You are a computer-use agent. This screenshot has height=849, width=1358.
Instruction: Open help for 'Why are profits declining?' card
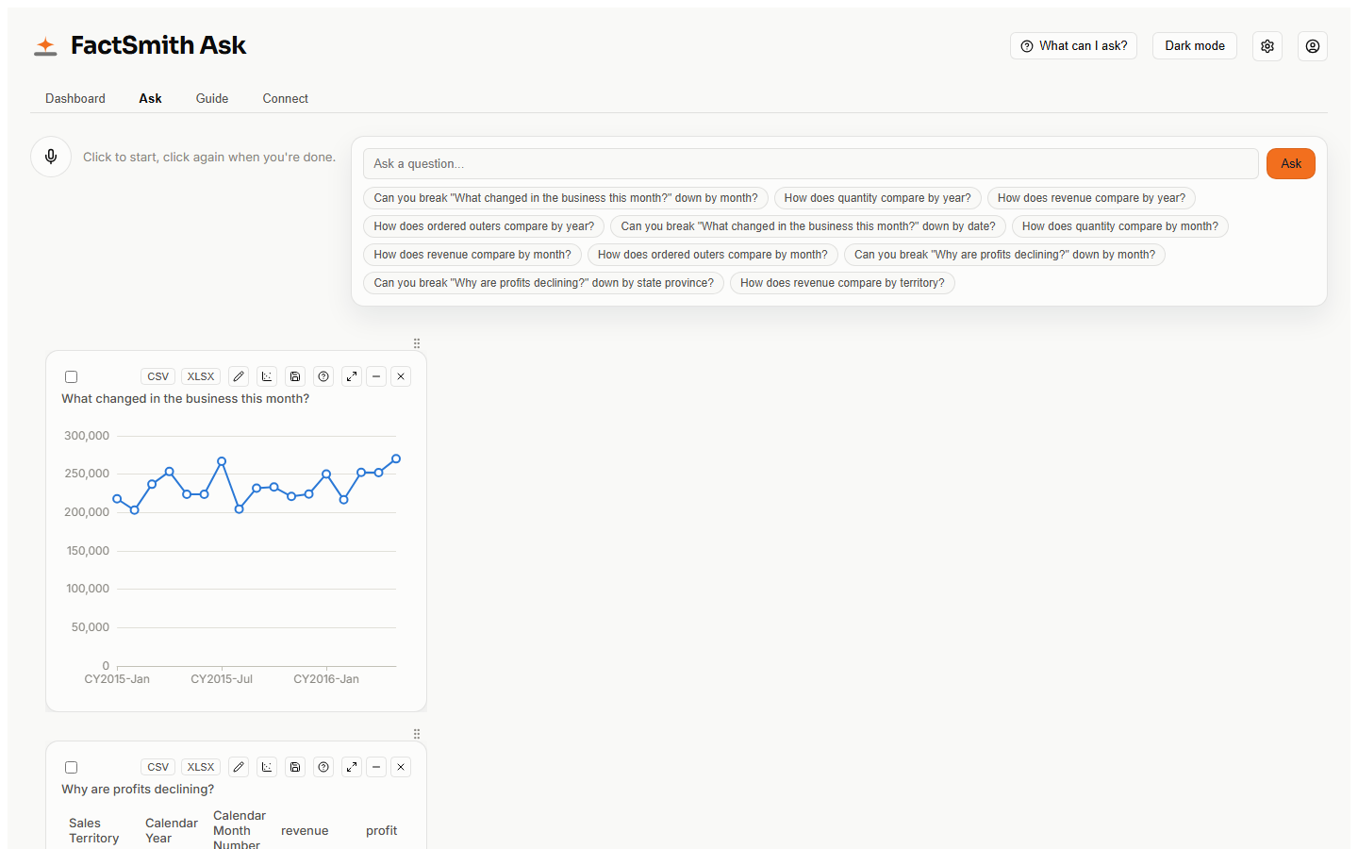(323, 767)
